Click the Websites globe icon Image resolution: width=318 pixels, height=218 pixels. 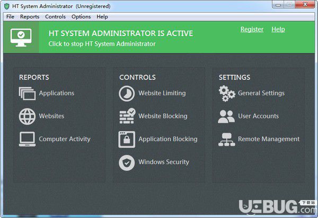tap(27, 116)
